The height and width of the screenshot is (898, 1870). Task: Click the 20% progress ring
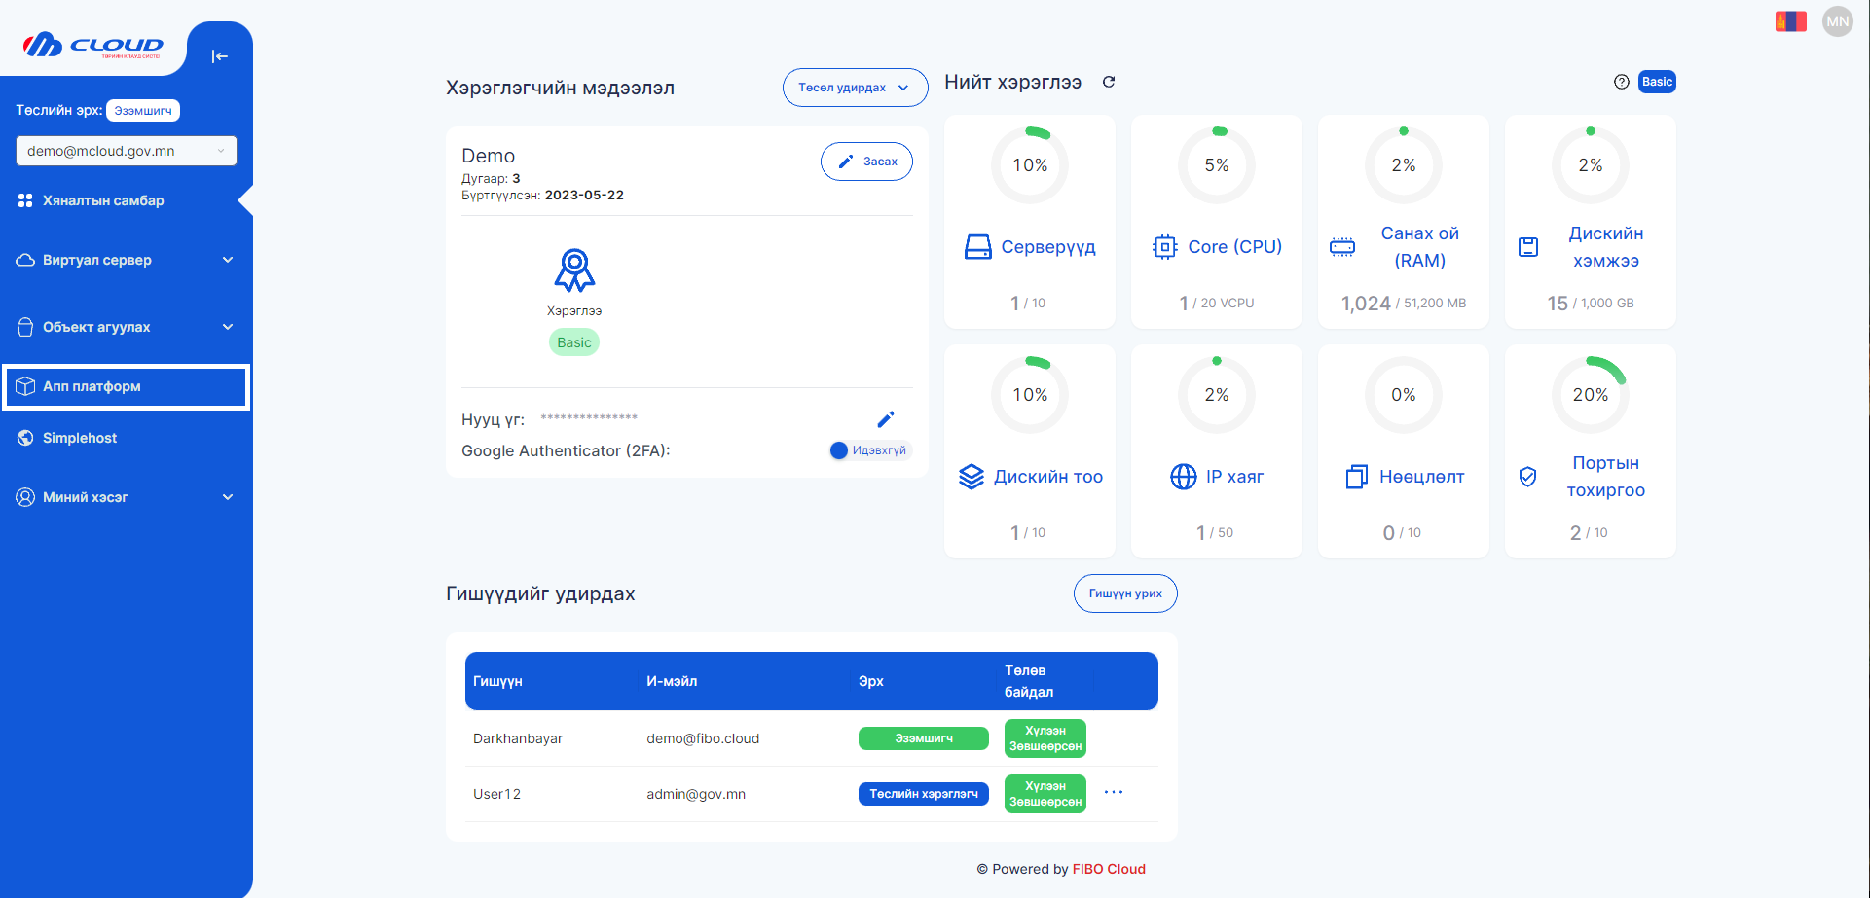[1591, 394]
